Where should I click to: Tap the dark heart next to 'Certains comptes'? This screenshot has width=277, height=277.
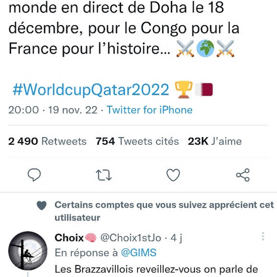[42, 205]
